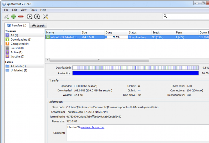The height and width of the screenshot is (143, 209).
Task: Click the horizontal scrollbar left arrow
Action: click(x=47, y=60)
